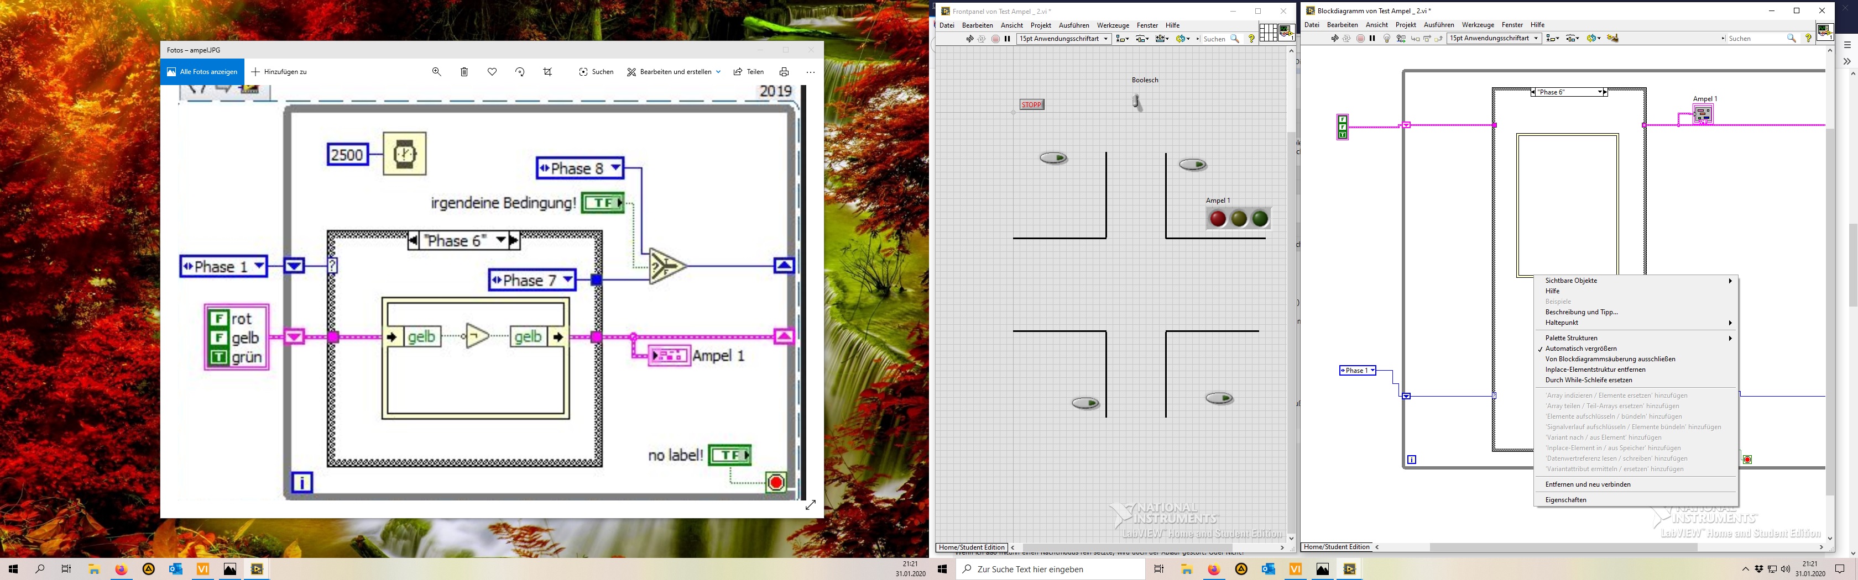The width and height of the screenshot is (1858, 580).
Task: Click Step Into in the Blockdiagramm toolbar
Action: point(1415,39)
